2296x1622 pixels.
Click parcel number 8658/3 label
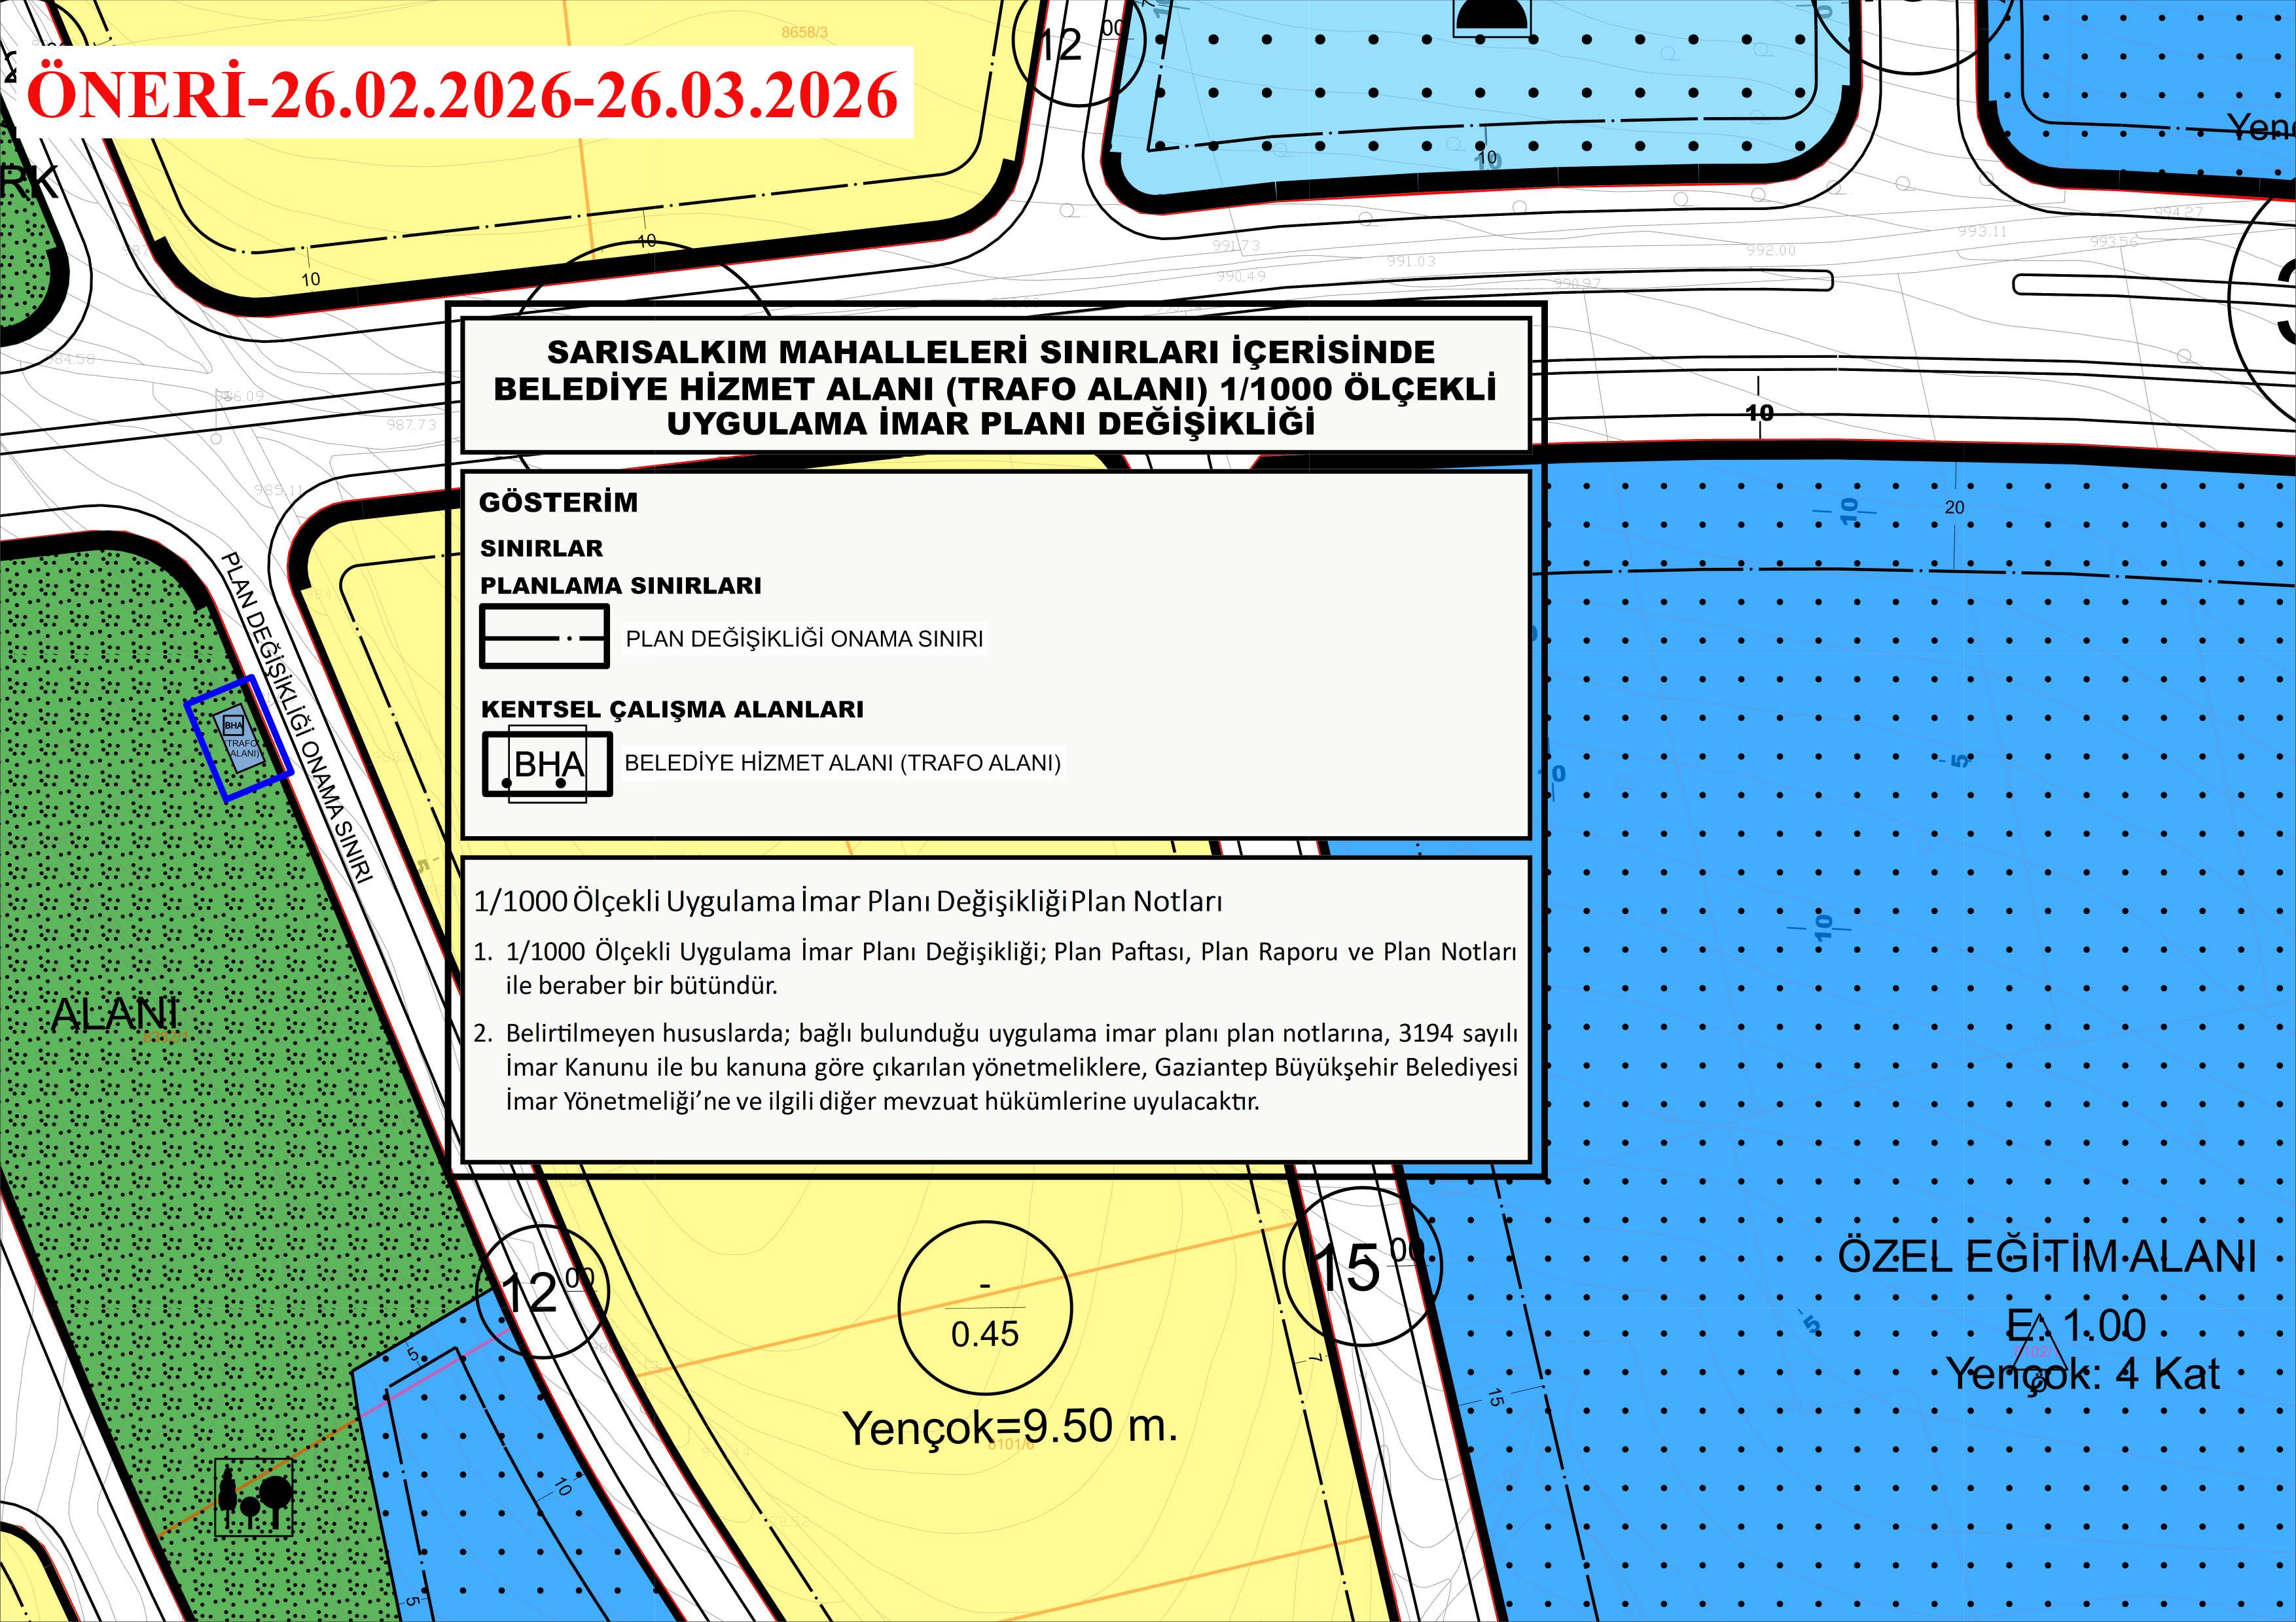804,32
